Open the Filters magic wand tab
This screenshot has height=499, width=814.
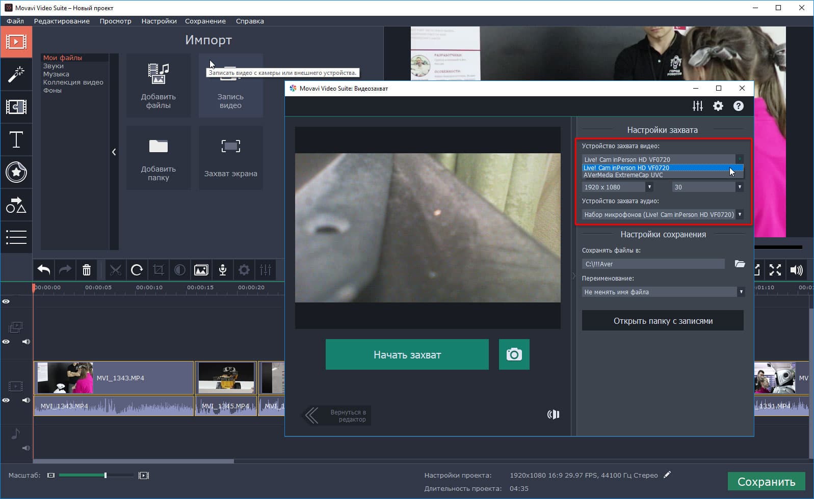pos(16,74)
